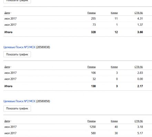Click the Дата header in the №2 МСК table
Screen dimensions: 152x137
pos(7,121)
